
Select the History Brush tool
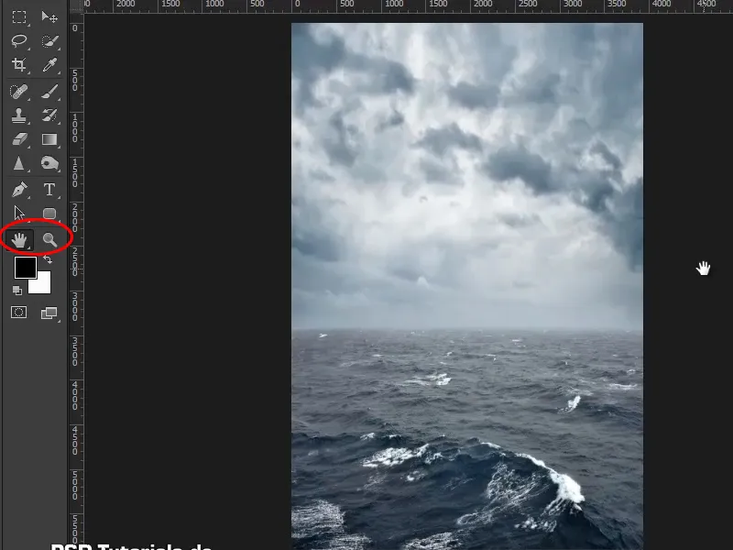click(x=49, y=115)
